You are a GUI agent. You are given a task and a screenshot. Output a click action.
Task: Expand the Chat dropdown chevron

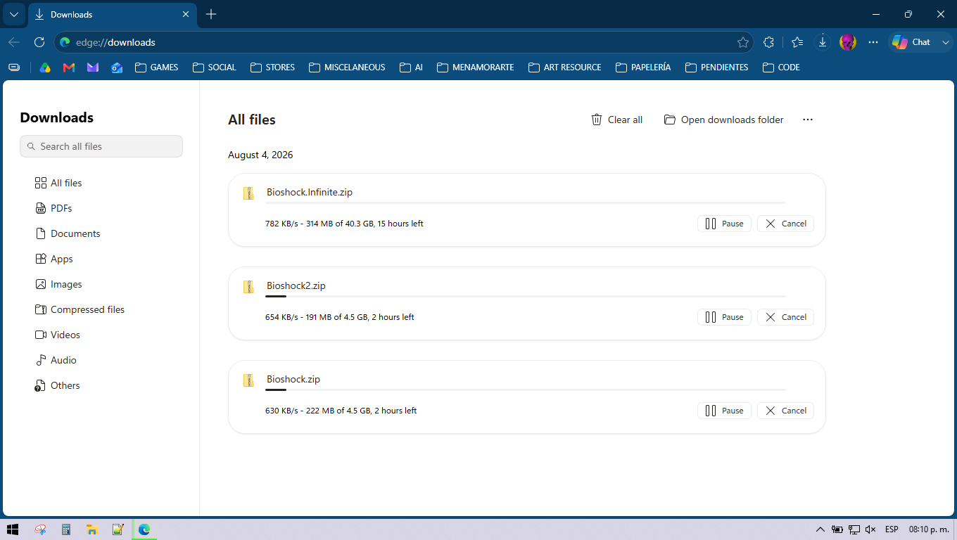pyautogui.click(x=945, y=42)
